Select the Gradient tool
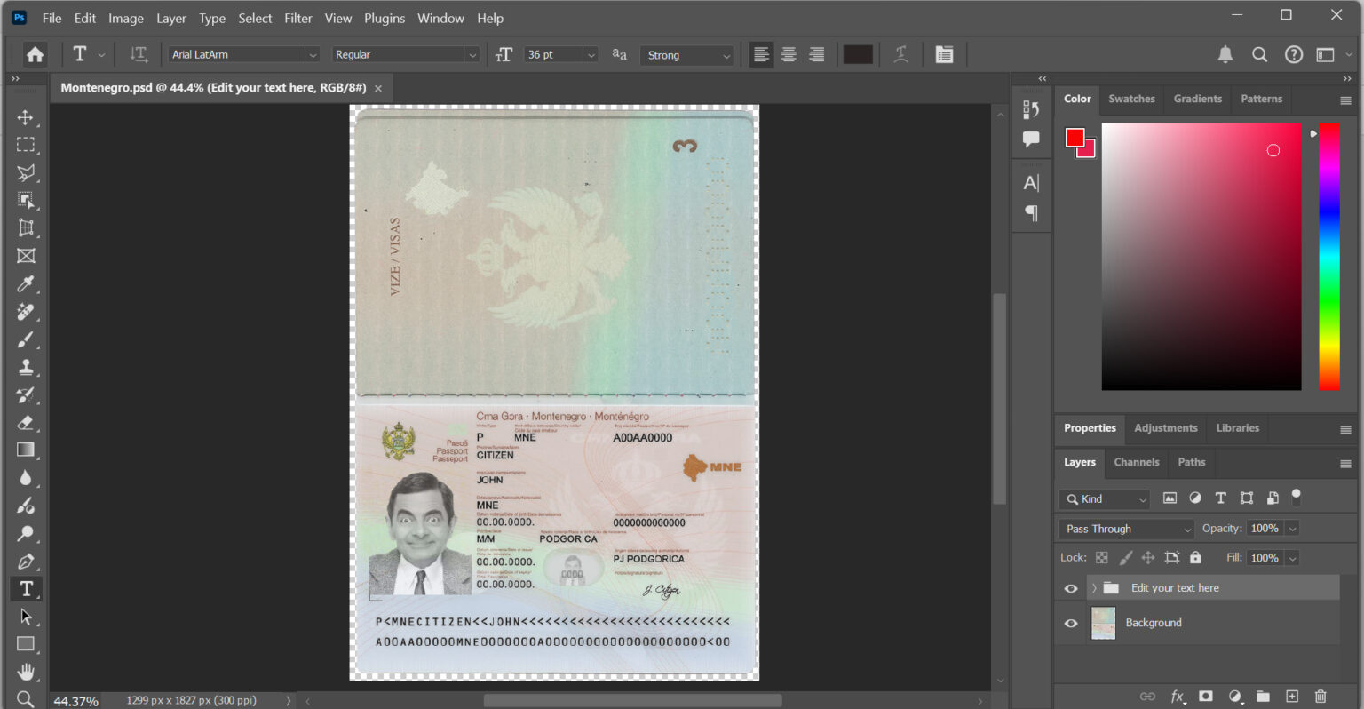 tap(26, 450)
